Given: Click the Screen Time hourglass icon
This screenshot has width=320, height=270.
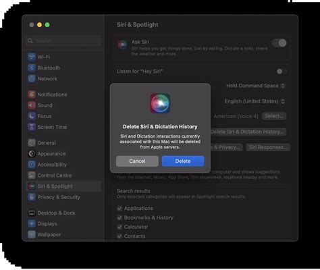Looking at the screenshot, I should tap(32, 127).
